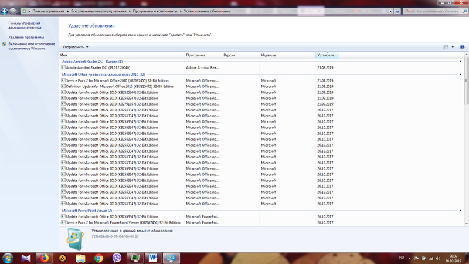This screenshot has width=469, height=264.
Task: Open the volume speaker tray icon
Action: click(x=438, y=258)
